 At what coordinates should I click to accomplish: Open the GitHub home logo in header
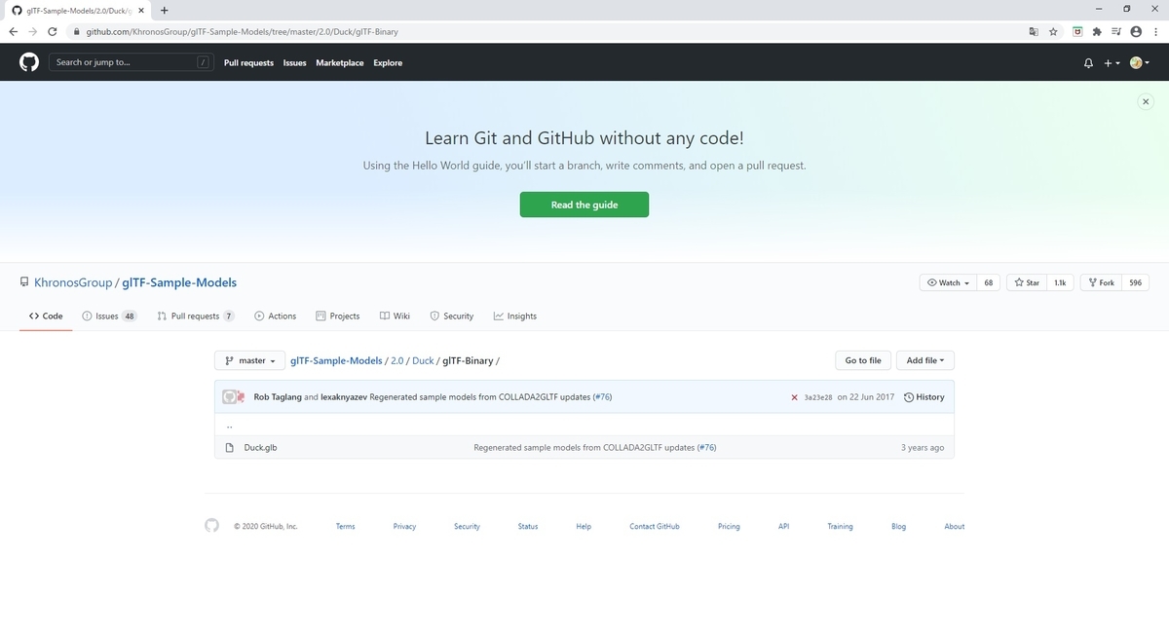(29, 62)
